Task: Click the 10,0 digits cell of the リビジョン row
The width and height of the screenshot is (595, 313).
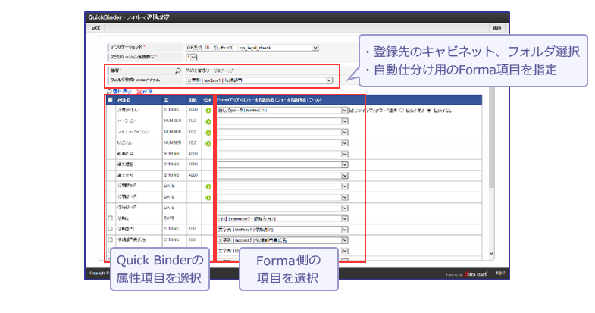Action: point(193,142)
